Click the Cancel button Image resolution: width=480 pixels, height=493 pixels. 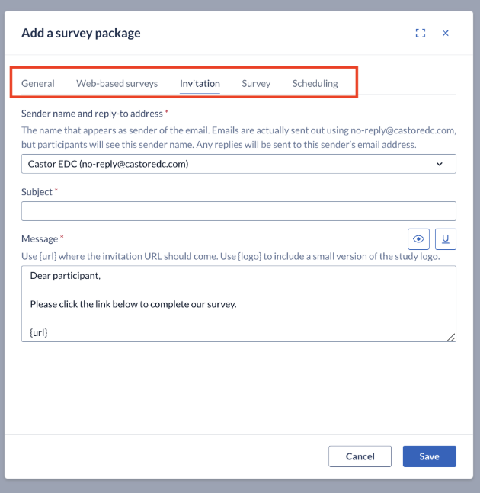[x=360, y=456]
